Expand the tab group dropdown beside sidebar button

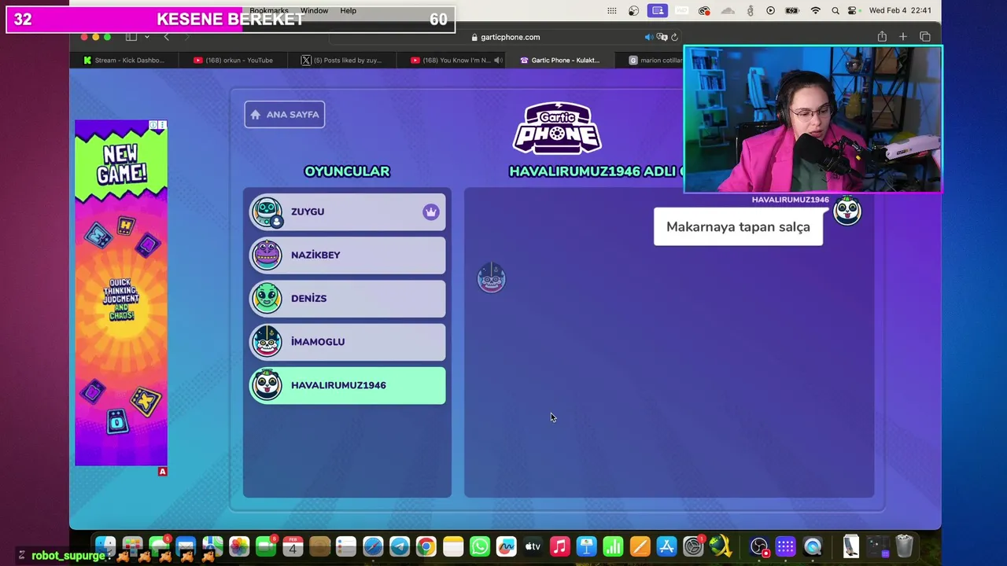pyautogui.click(x=146, y=37)
